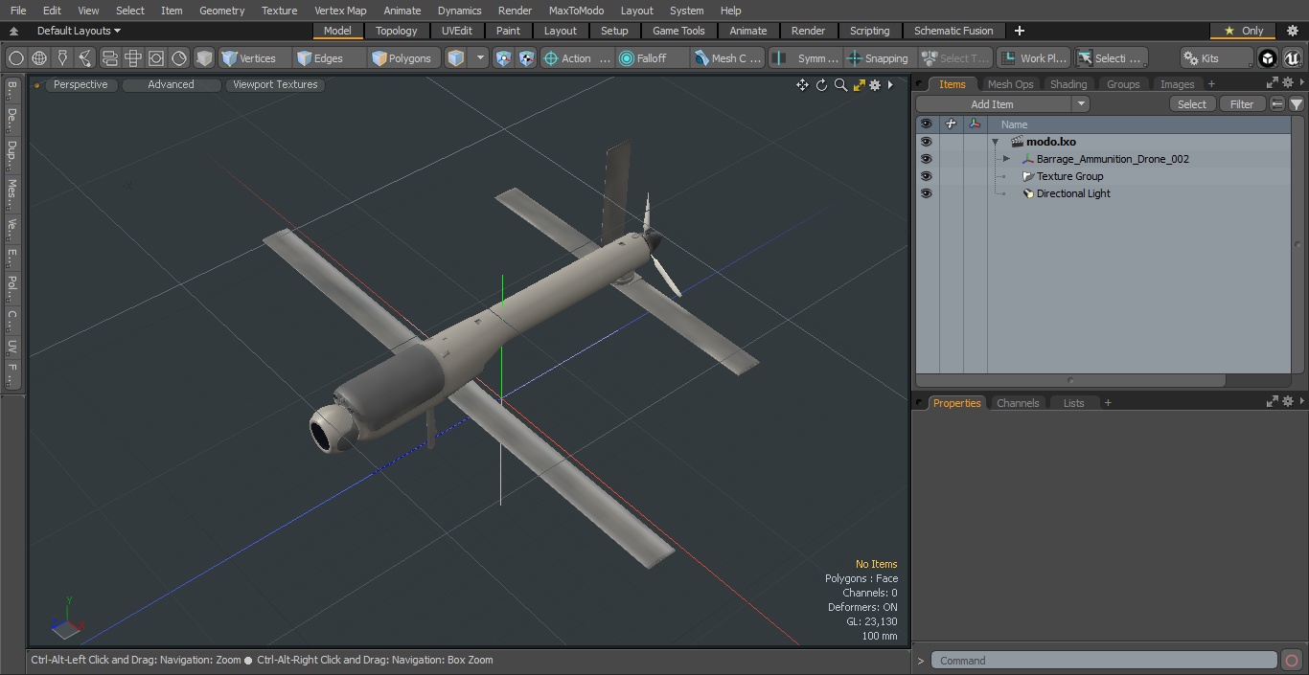Click the square-with-circle tool icon
1309x675 pixels.
(x=156, y=58)
